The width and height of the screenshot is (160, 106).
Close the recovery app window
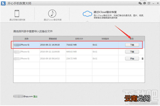click(158, 3)
